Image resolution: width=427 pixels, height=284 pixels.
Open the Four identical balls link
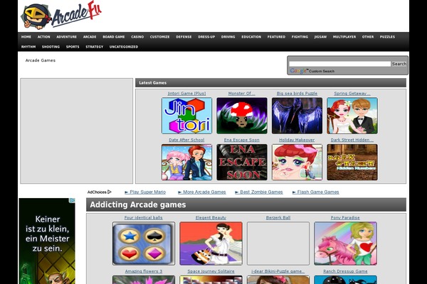pyautogui.click(x=144, y=218)
